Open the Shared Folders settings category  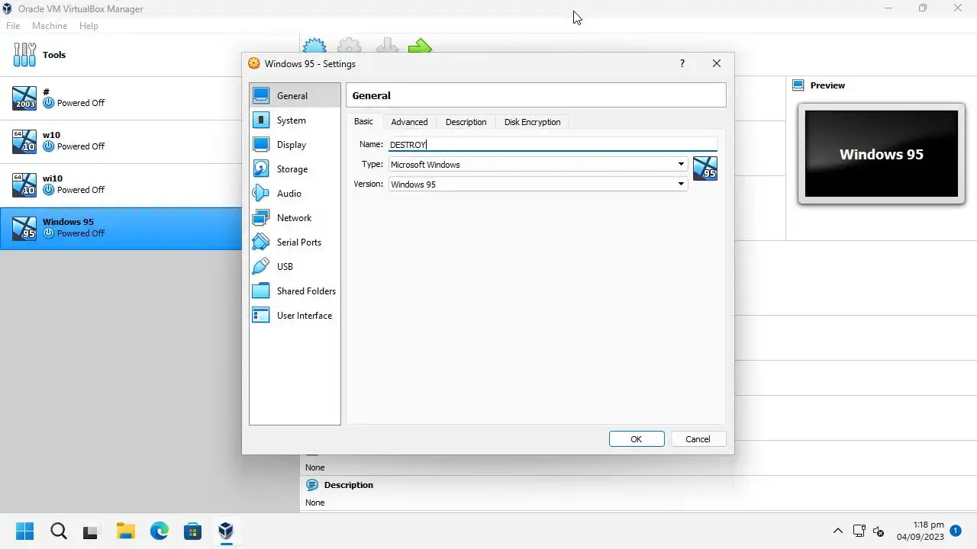(x=295, y=291)
